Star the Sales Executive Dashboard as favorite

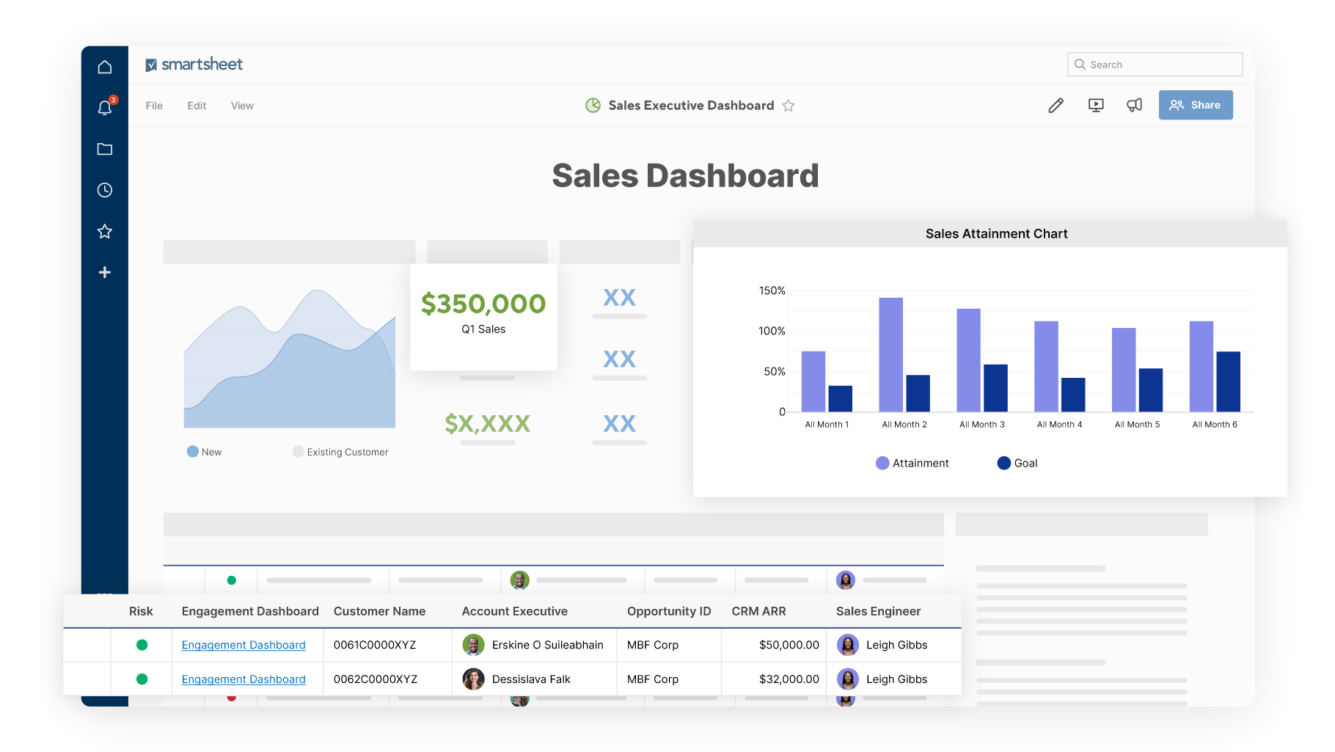point(789,106)
